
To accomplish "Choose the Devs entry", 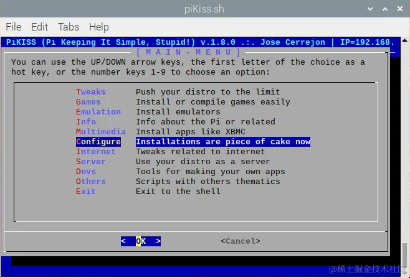I will tap(86, 171).
